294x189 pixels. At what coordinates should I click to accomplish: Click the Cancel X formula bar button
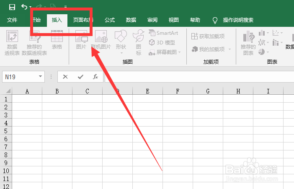[65, 77]
